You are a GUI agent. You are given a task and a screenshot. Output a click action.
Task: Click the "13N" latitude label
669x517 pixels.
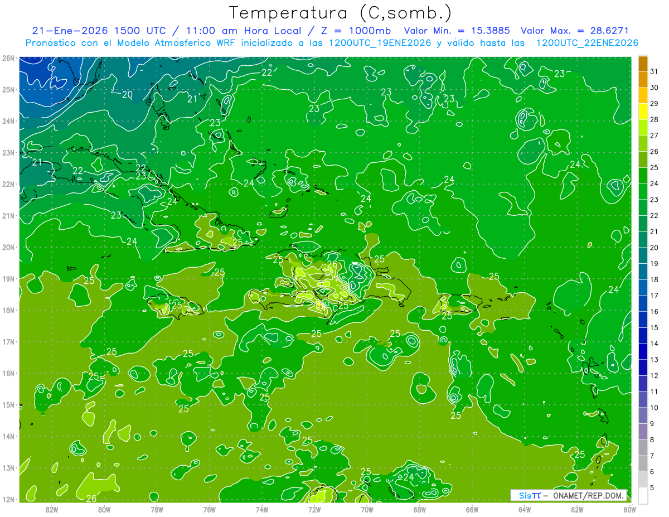pos(8,467)
